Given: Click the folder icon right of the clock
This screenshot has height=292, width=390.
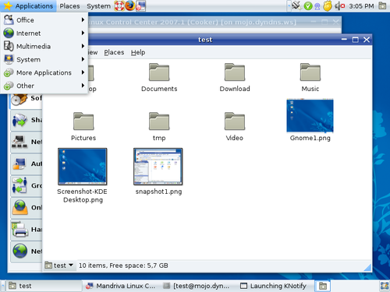Looking at the screenshot, I should pos(382,5).
